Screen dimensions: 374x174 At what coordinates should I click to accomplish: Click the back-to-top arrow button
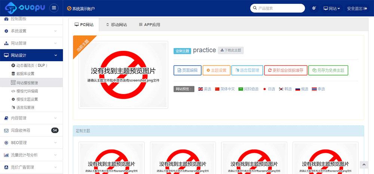[x=364, y=165]
